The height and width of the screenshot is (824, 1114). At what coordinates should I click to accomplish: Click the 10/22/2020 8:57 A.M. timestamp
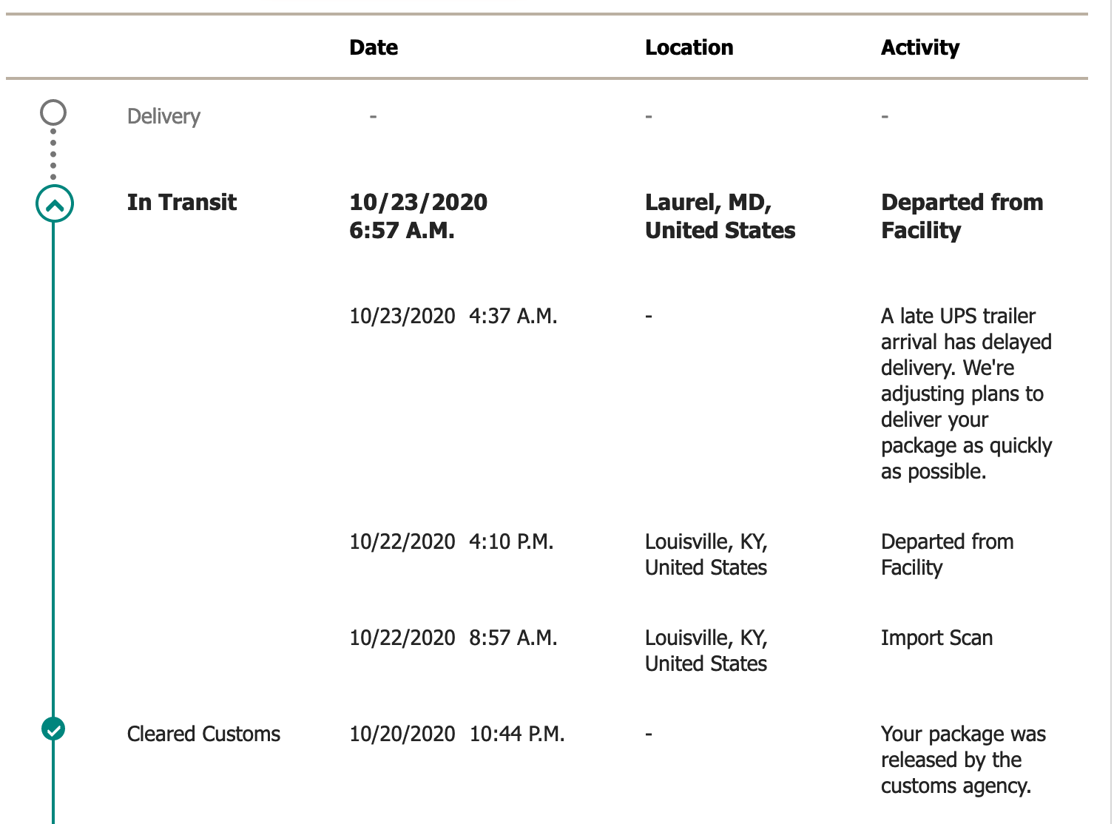coord(453,638)
